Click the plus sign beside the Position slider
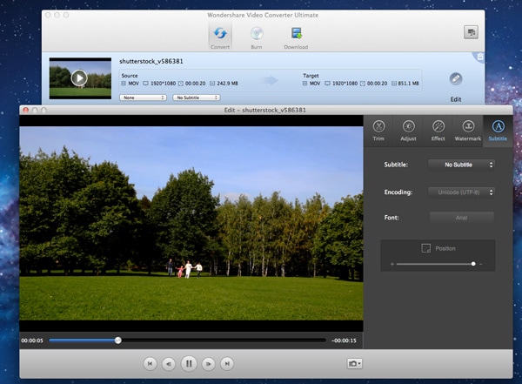This screenshot has height=384, width=522. (392, 264)
